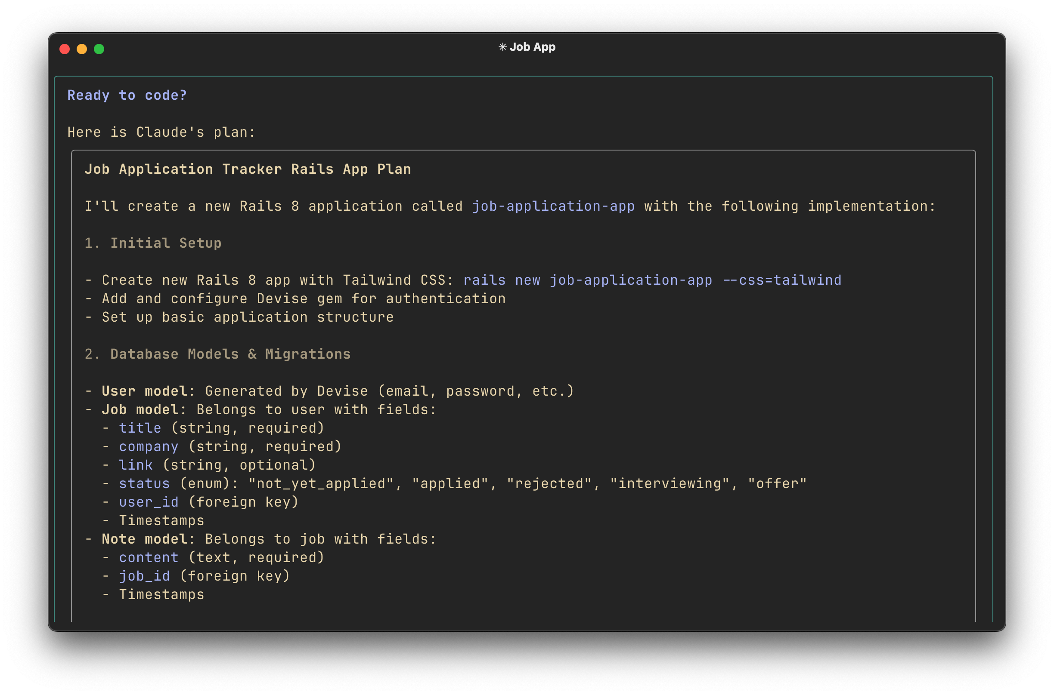The height and width of the screenshot is (695, 1054).
Task: Click the title field name
Action: [140, 428]
